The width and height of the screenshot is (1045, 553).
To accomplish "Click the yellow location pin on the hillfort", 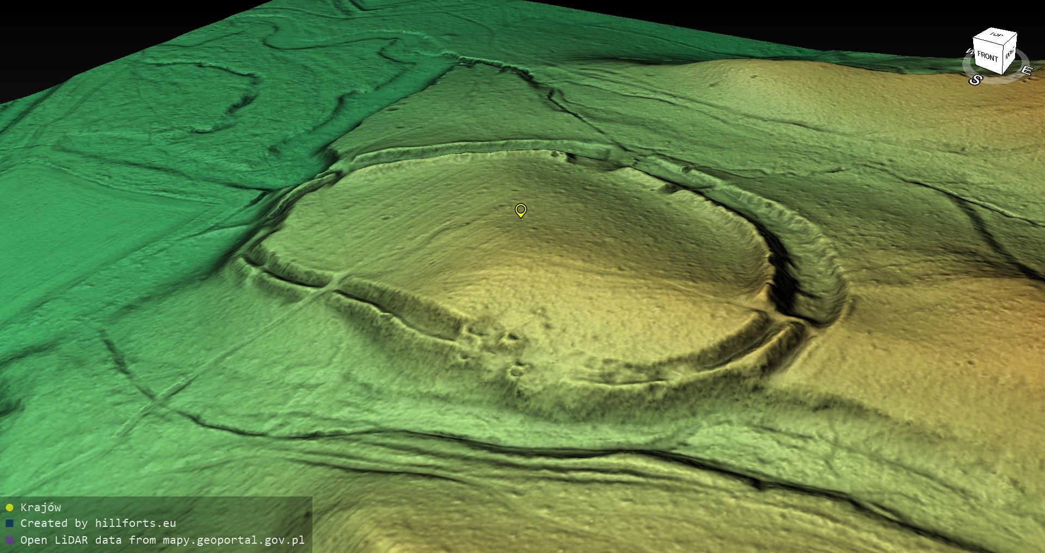I will [x=520, y=210].
